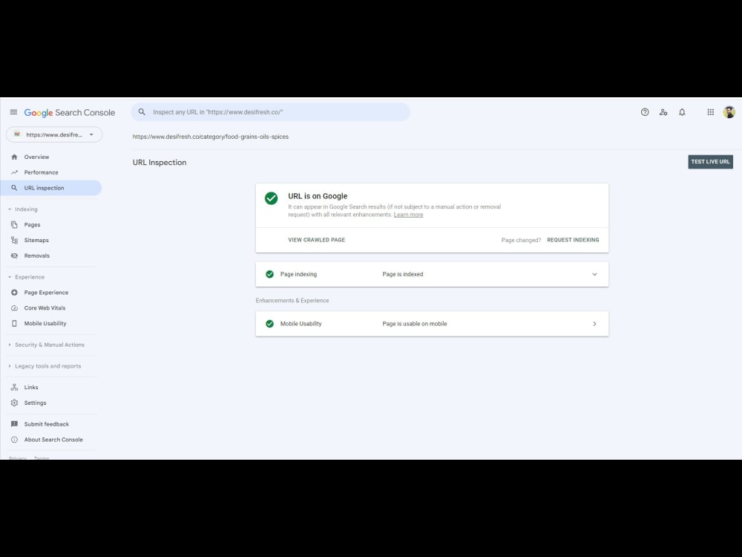Click the Mobile Usability phone icon
Screen dimensions: 742x557
(x=14, y=324)
